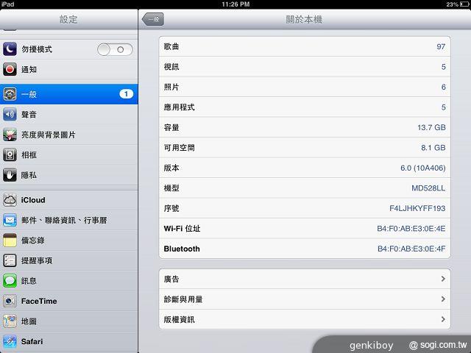The height and width of the screenshot is (353, 471).
Task: Open 郵件、聯絡資訊、行事曆 settings
Action: (x=68, y=220)
